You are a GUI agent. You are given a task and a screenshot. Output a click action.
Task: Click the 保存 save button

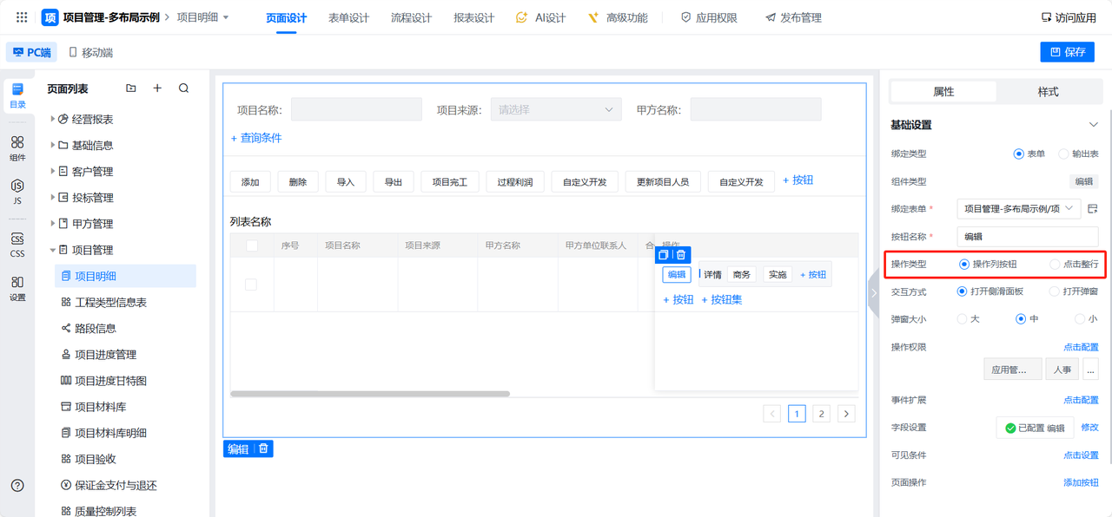coord(1067,52)
